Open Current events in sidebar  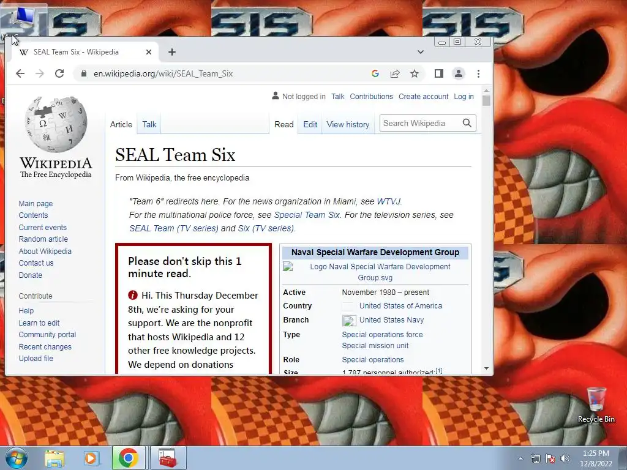click(42, 228)
